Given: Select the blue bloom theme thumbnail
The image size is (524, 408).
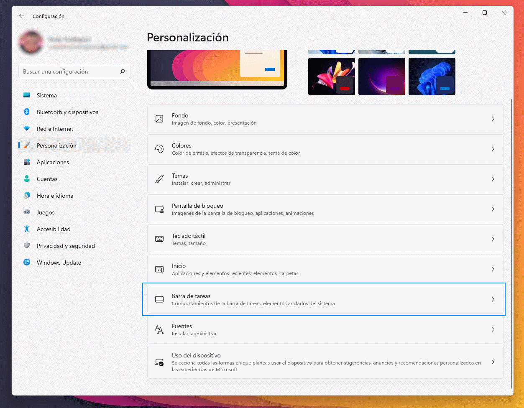Looking at the screenshot, I should click(432, 76).
